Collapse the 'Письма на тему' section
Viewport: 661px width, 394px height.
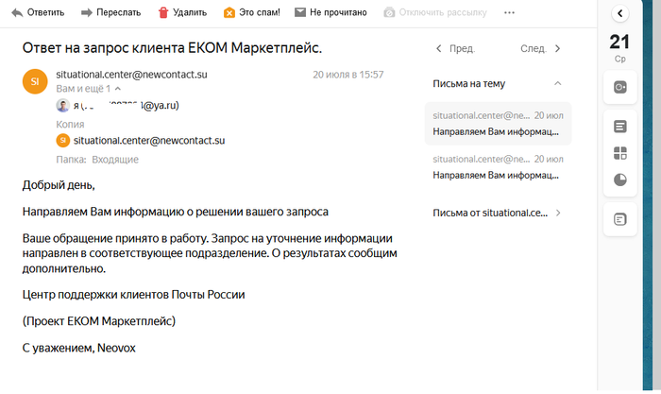click(x=557, y=83)
